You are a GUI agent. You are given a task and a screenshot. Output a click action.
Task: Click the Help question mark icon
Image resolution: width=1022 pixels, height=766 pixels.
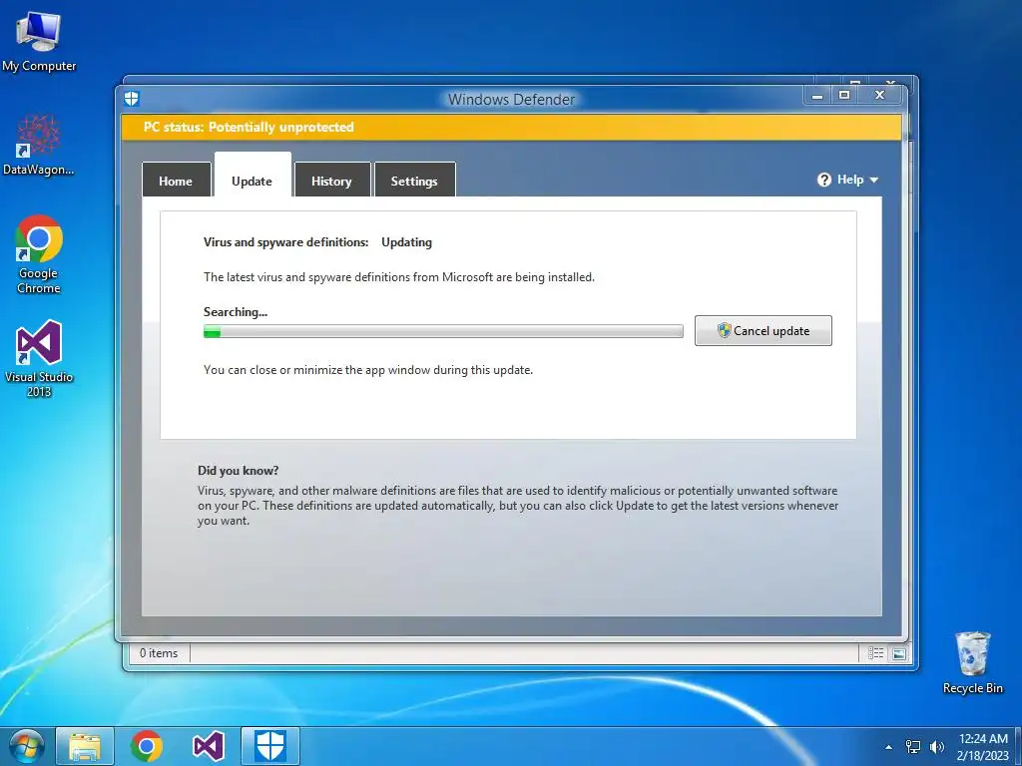click(823, 180)
